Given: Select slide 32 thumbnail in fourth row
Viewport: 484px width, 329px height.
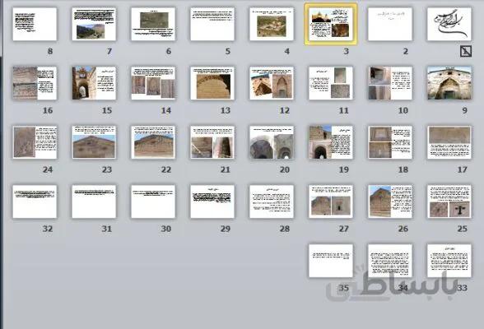Looking at the screenshot, I should (x=35, y=202).
